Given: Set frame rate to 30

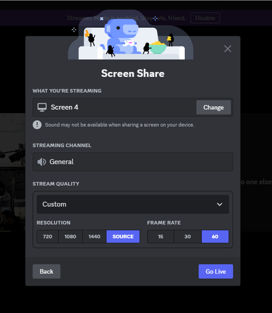Looking at the screenshot, I should [x=187, y=237].
